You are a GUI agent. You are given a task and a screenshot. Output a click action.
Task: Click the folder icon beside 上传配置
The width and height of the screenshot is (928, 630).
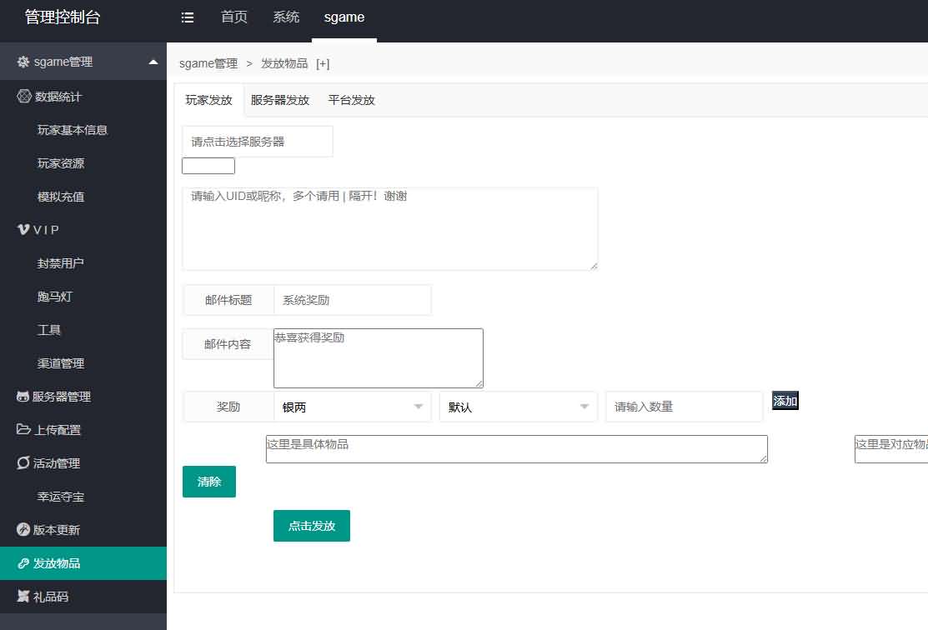coord(22,430)
